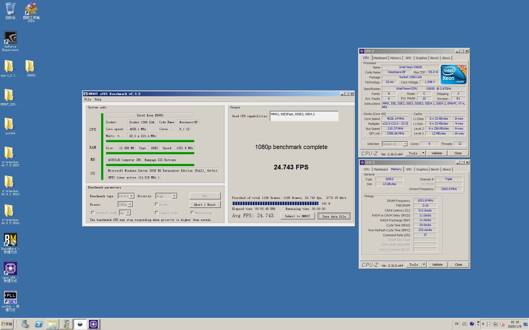Image resolution: width=529 pixels, height=330 pixels.
Task: Toggle the Pmode checkbox
Action: (156, 204)
